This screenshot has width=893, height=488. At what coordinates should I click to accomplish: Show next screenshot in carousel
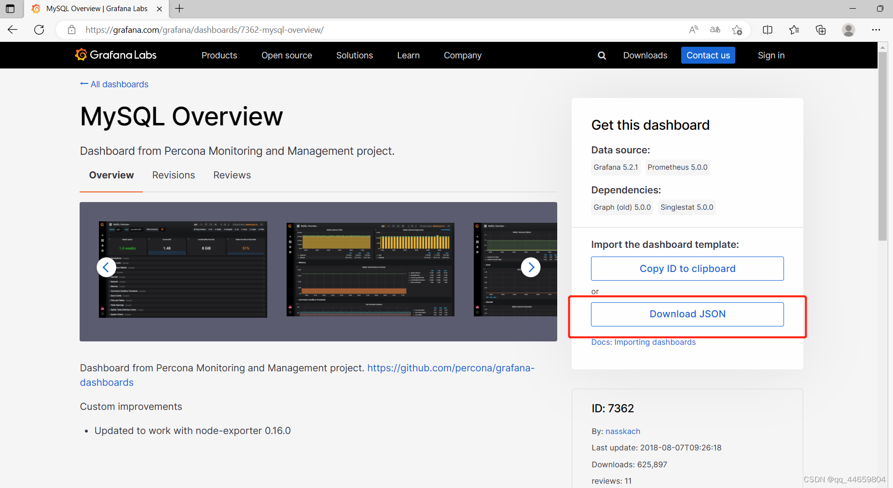click(531, 267)
